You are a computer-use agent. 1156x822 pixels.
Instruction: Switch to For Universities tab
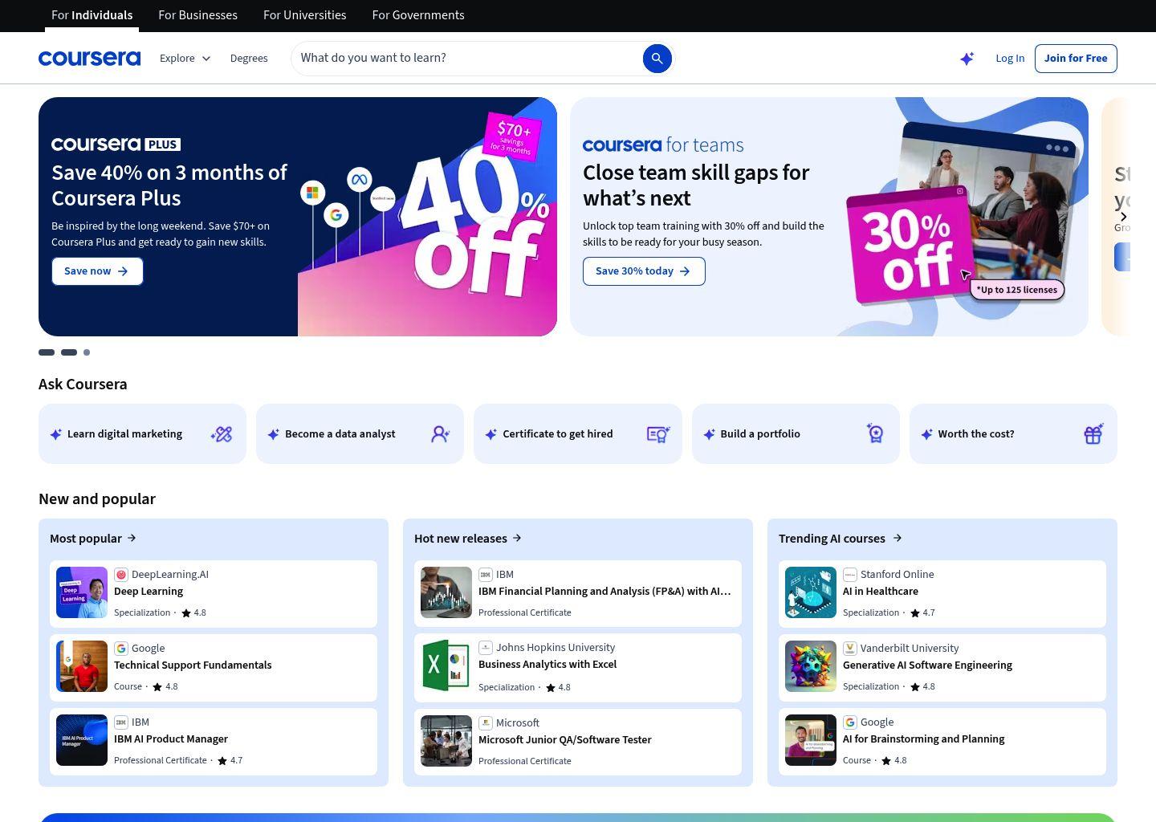click(304, 15)
